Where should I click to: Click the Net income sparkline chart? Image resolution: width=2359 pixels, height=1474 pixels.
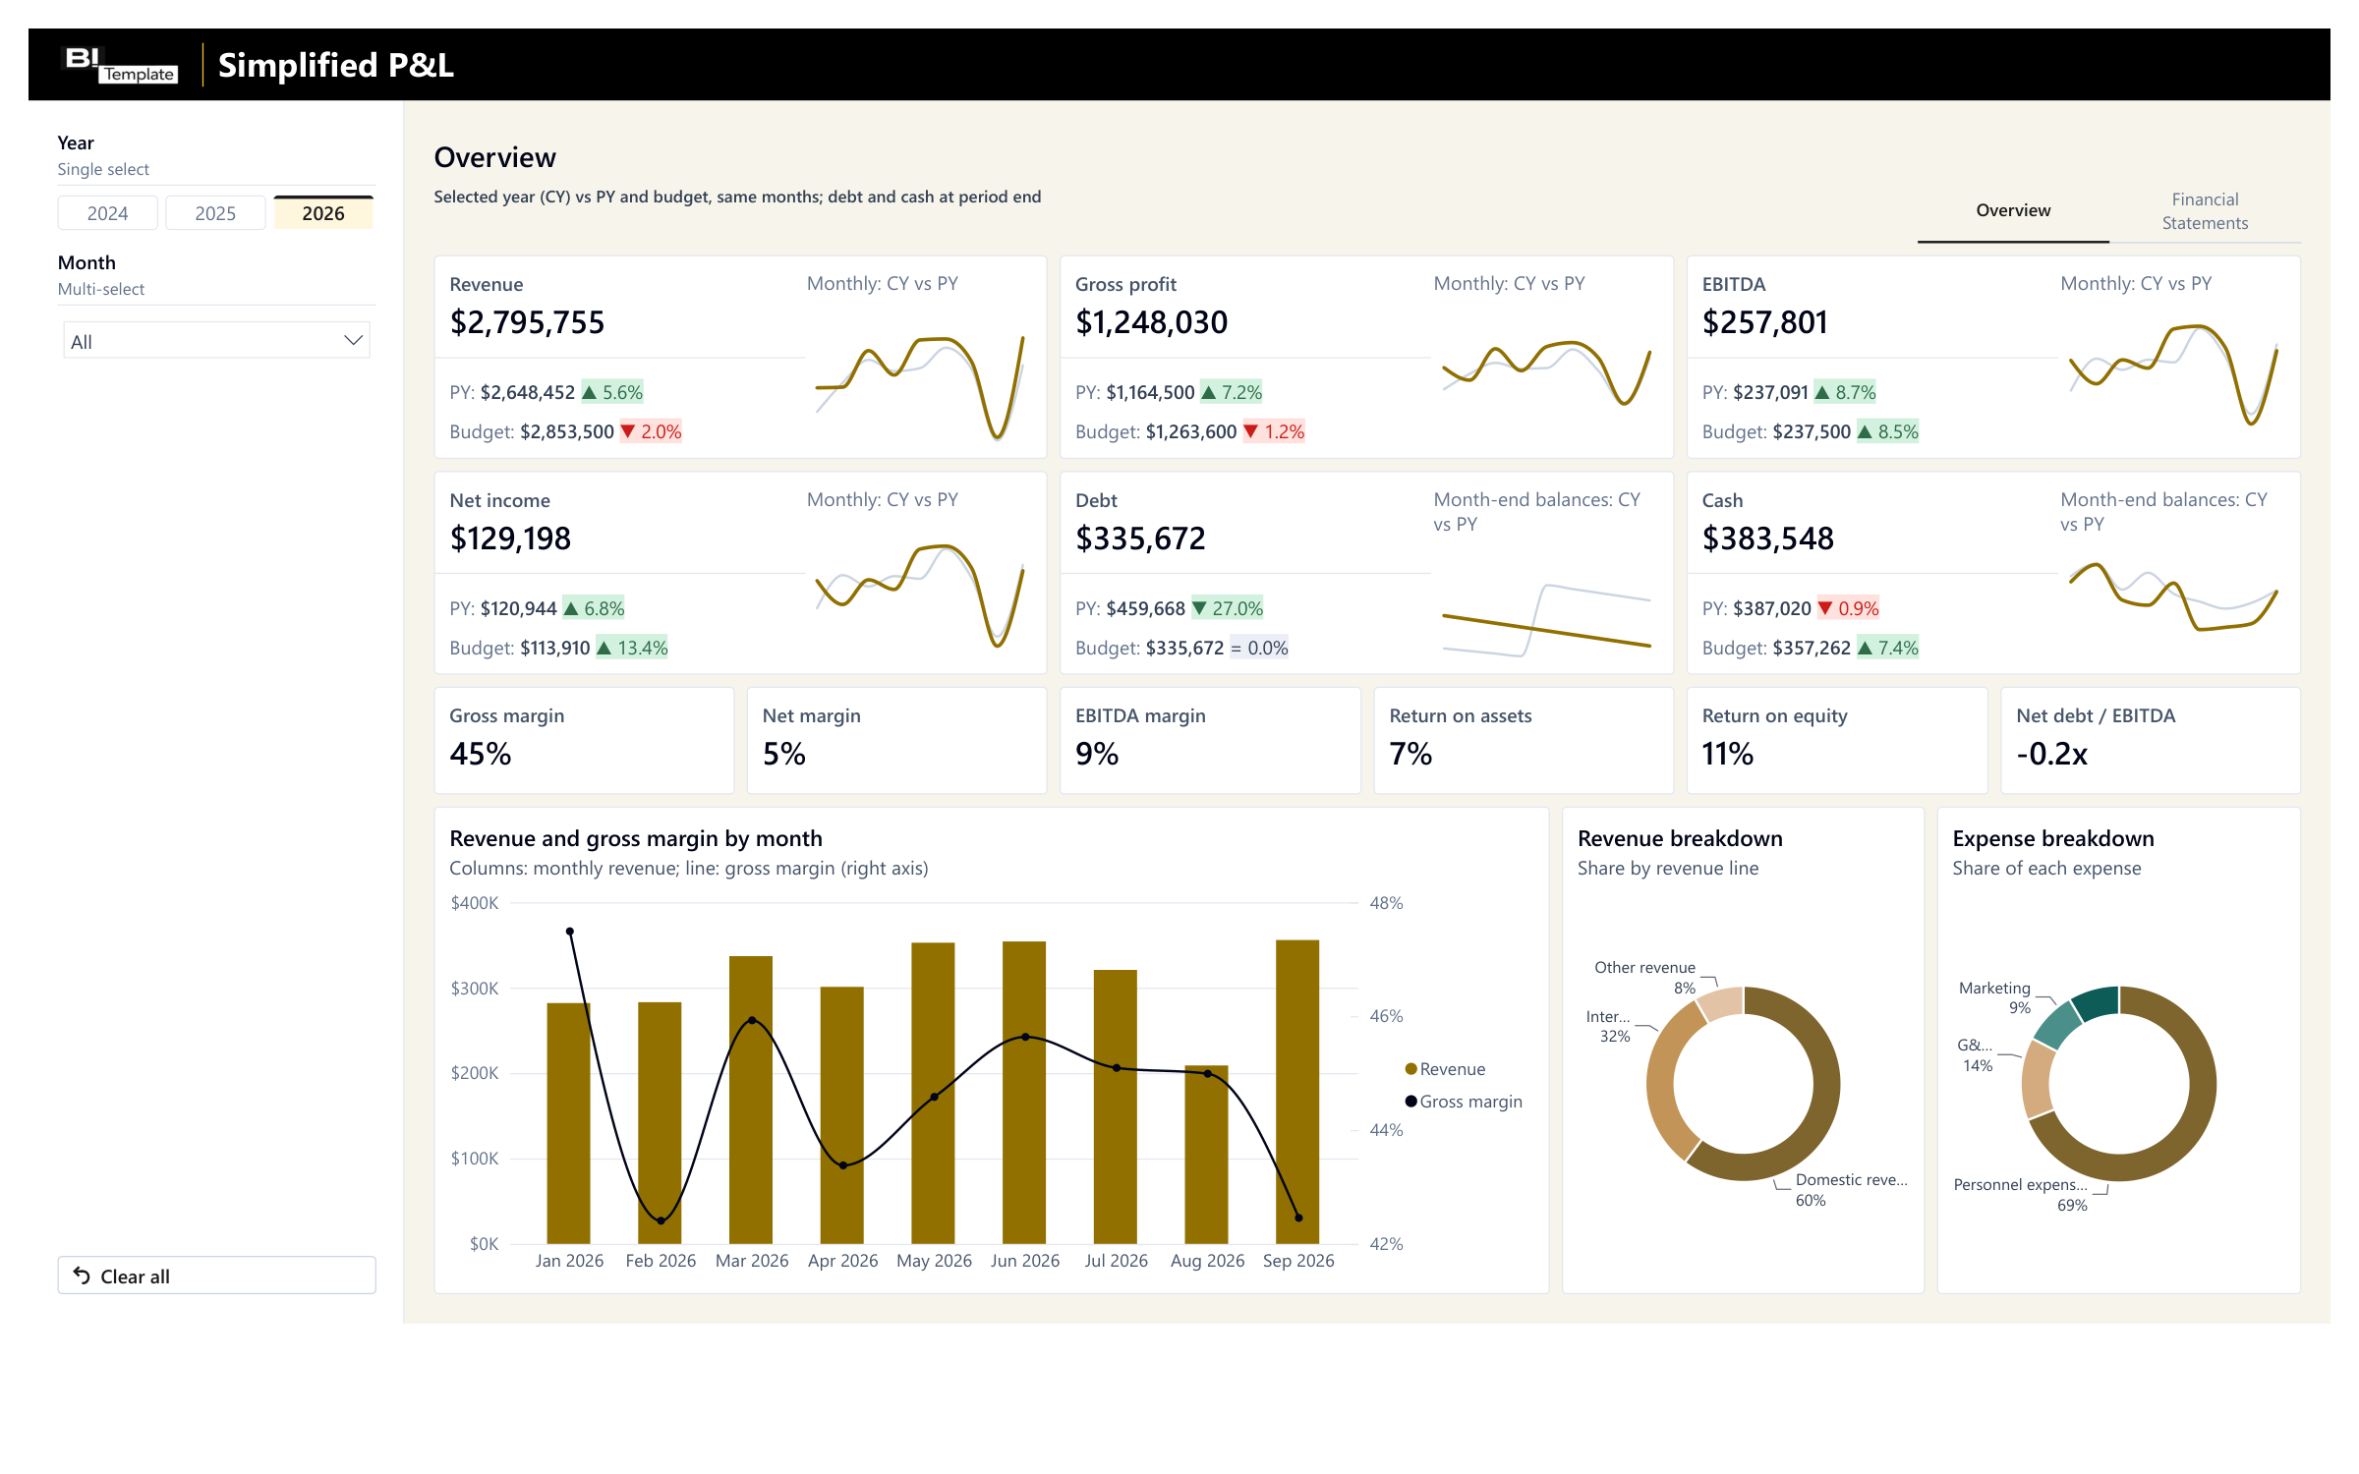coord(920,595)
